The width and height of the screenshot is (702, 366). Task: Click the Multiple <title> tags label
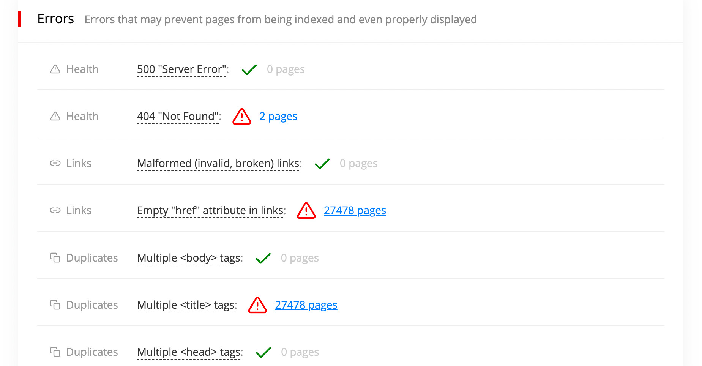186,305
